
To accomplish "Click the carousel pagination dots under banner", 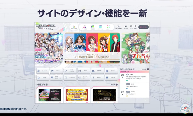I will (113, 65).
